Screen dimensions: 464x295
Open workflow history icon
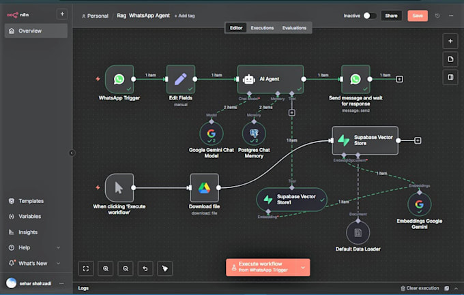pos(437,16)
